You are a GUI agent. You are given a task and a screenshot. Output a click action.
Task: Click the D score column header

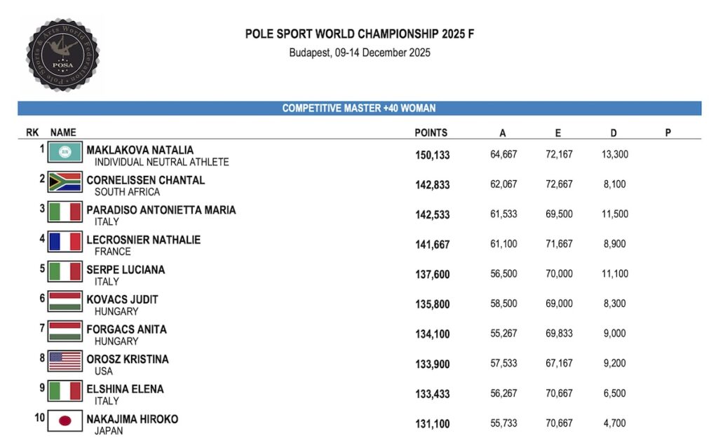[x=614, y=132]
